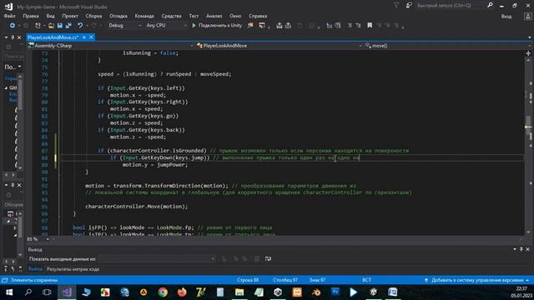Open the Справка menu
The width and height of the screenshot is (534, 300).
coord(258,16)
